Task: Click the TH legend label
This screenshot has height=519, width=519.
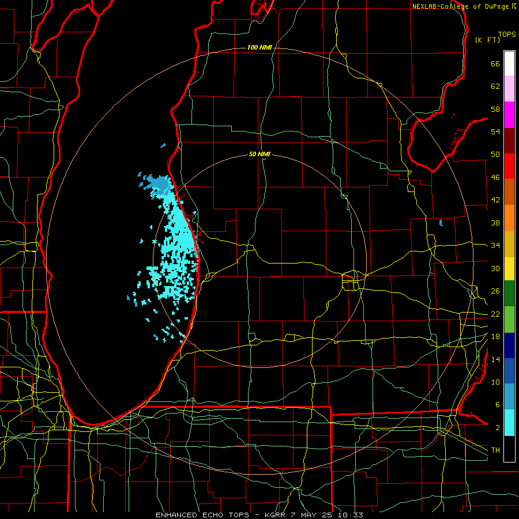Action: 495,450
